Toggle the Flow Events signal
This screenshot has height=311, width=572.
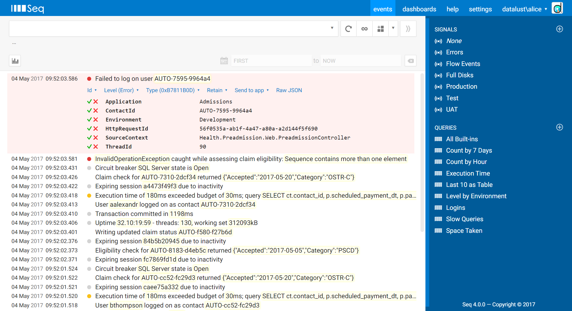(463, 64)
